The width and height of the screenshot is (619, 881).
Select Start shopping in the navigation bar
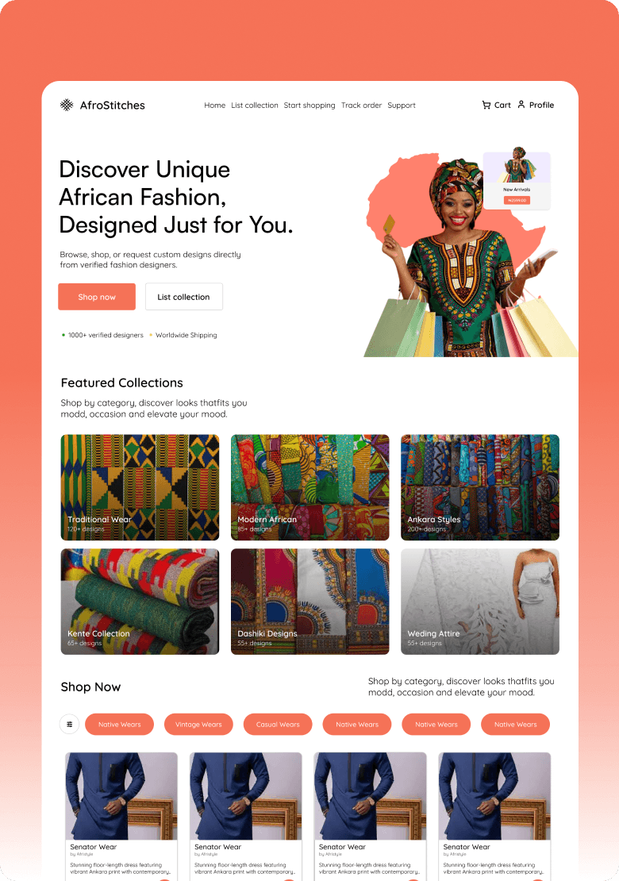[x=309, y=105]
